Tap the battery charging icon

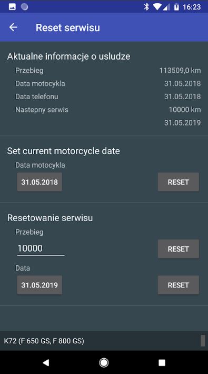[176, 7]
